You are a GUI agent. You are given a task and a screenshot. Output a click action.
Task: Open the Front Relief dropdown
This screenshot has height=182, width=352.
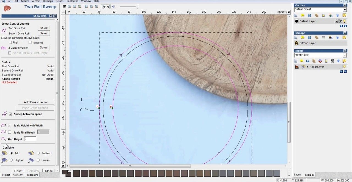point(345,55)
